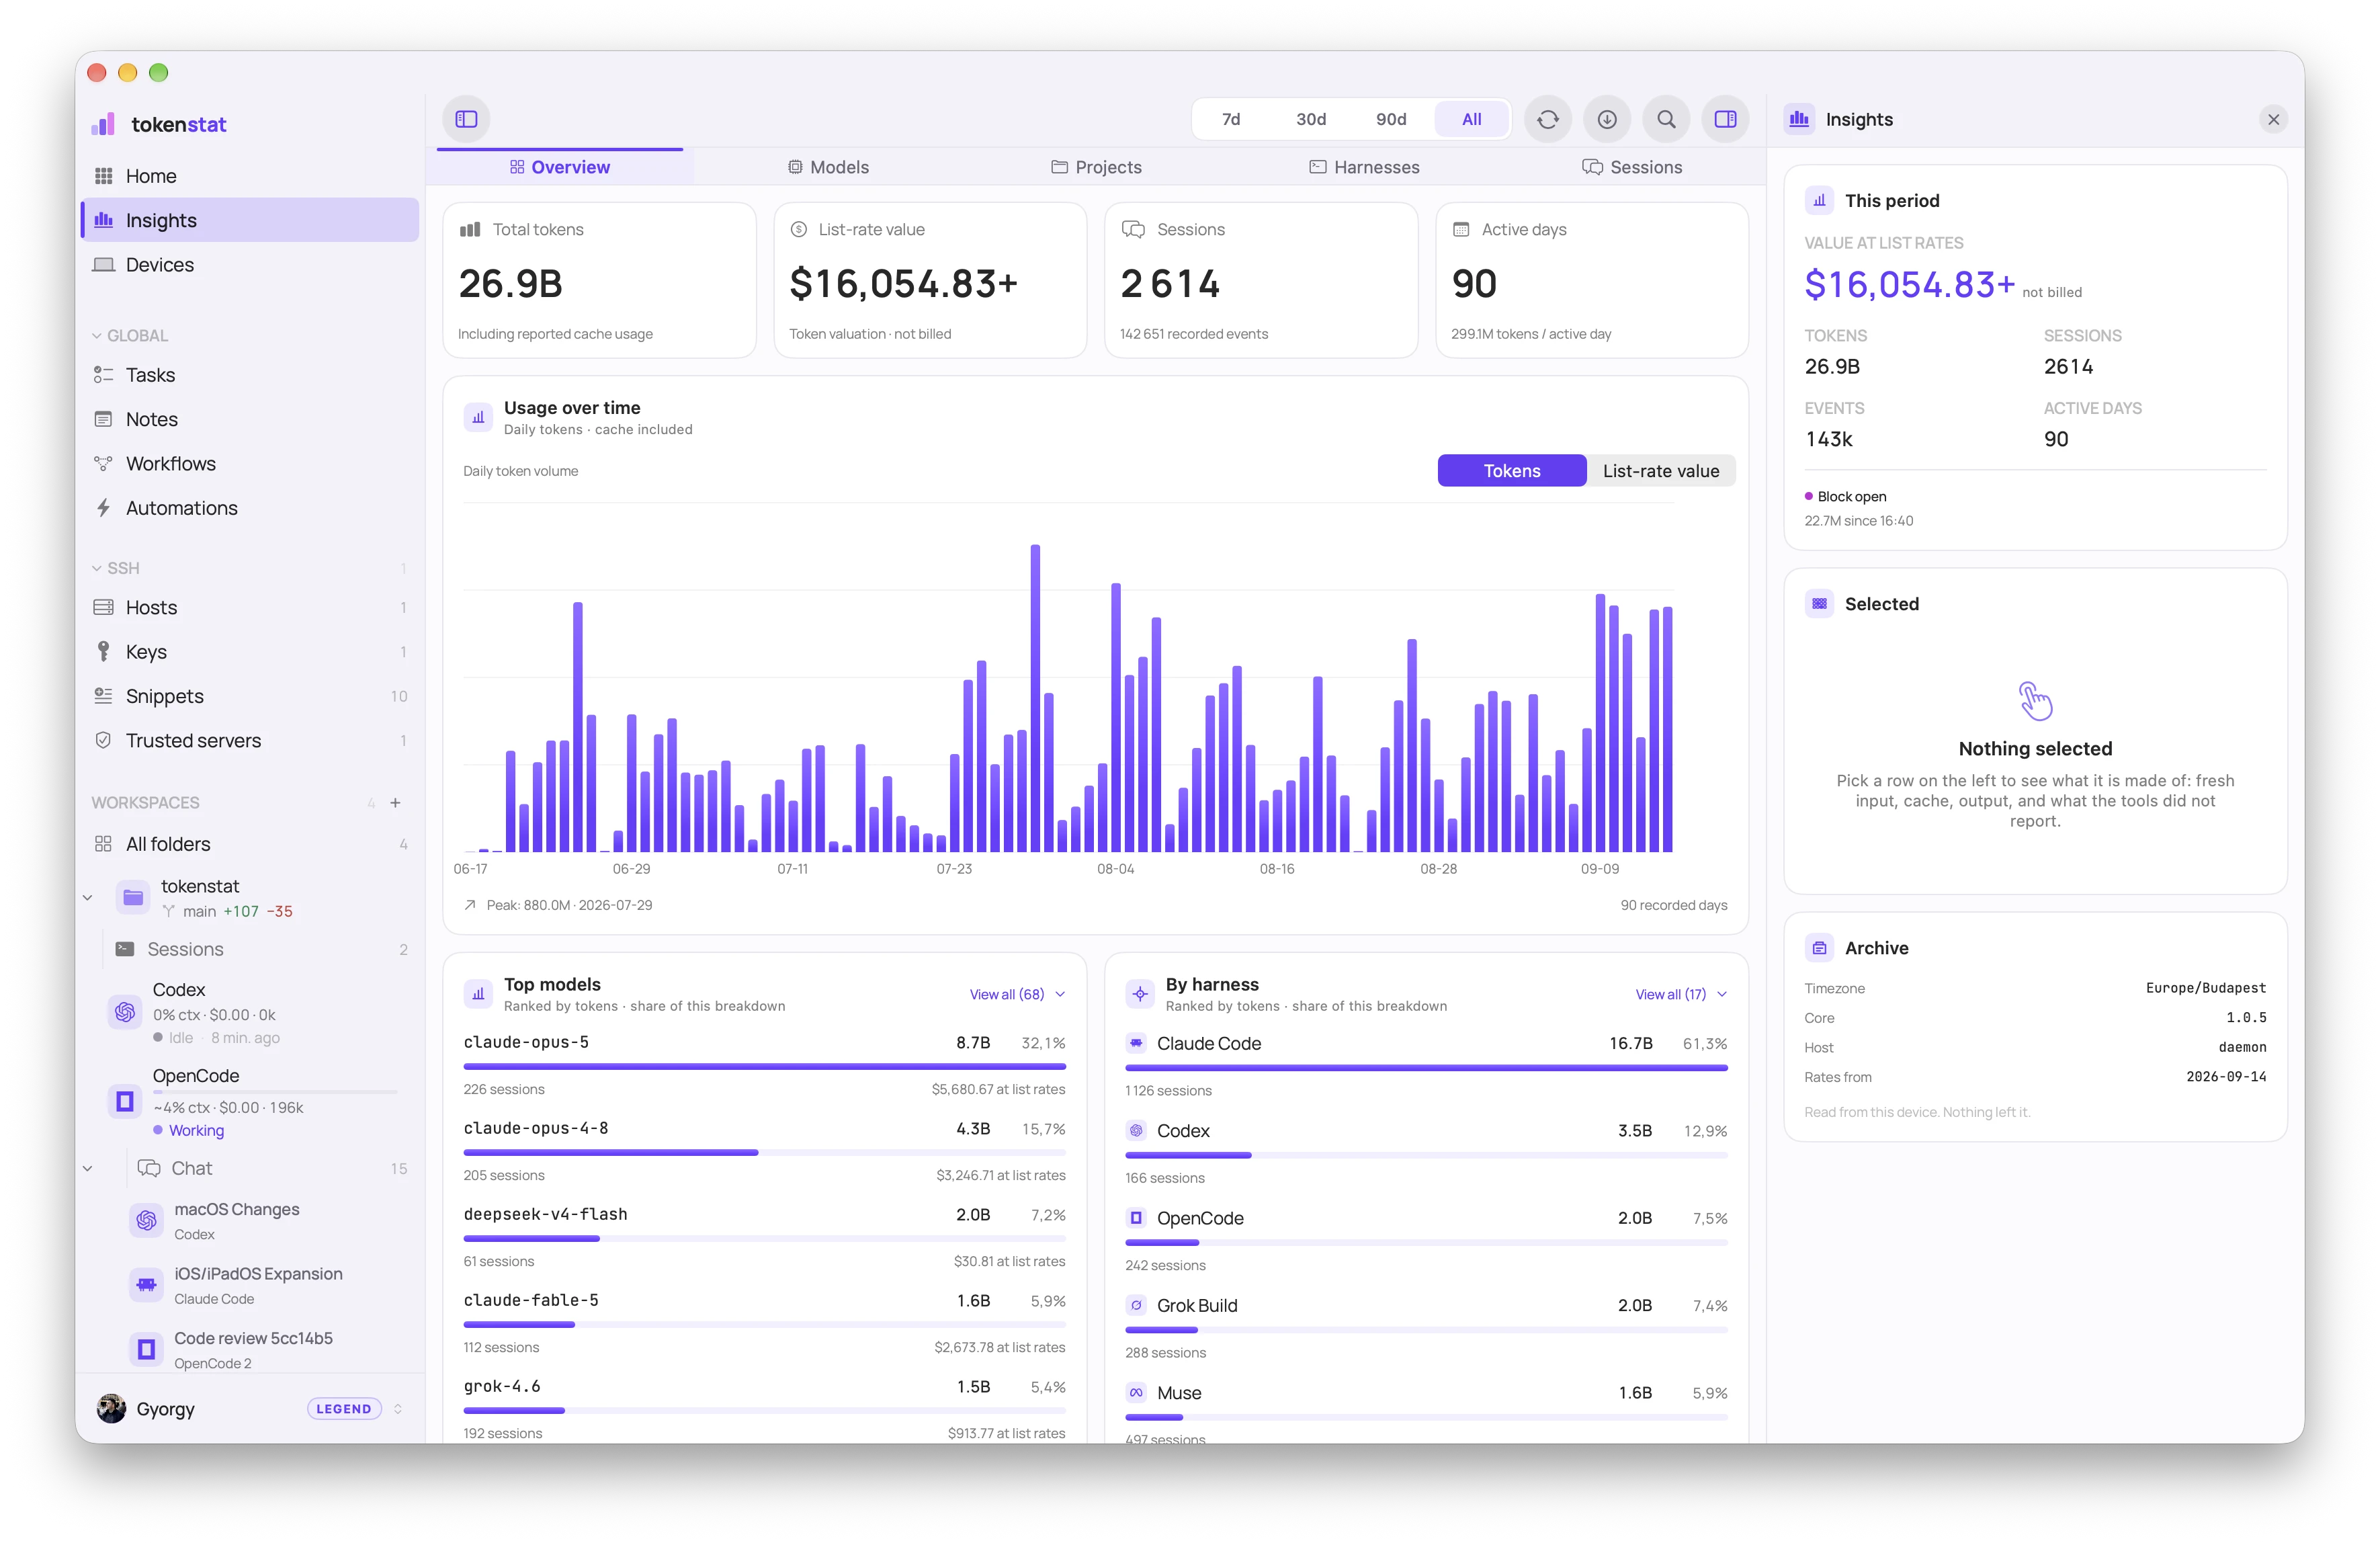Select the 7d time range
2380x1543 pixels.
[1231, 119]
